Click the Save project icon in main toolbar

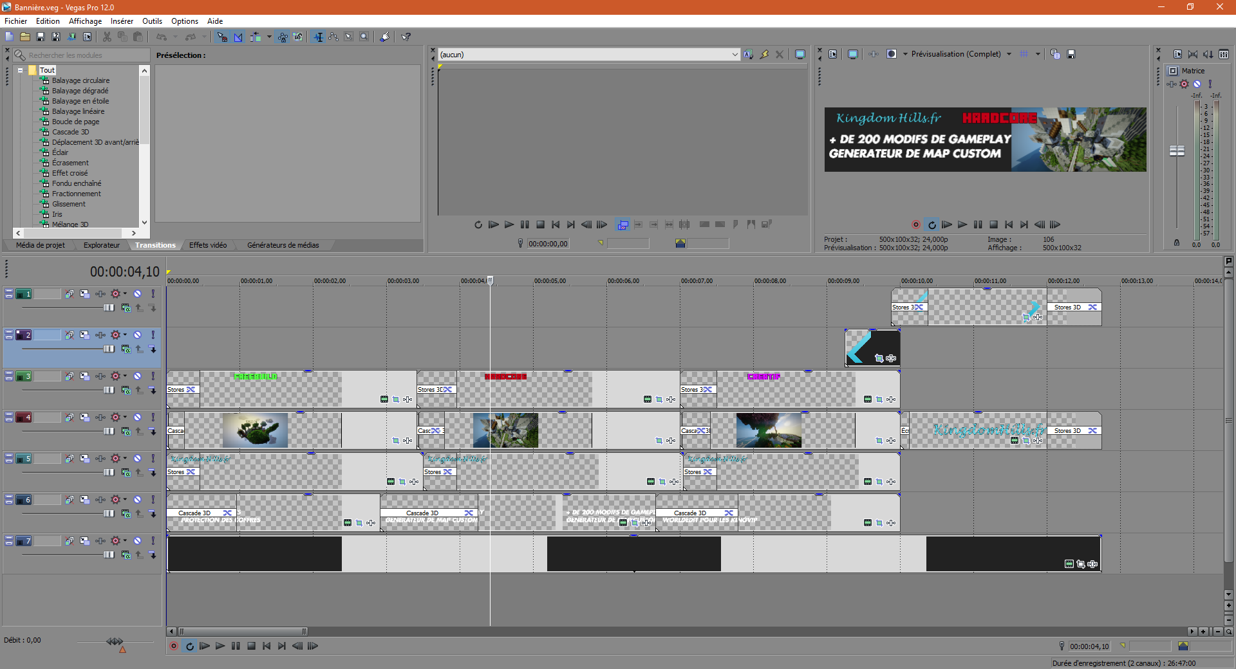41,37
